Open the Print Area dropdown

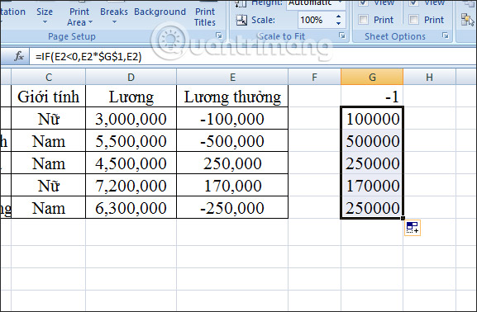pyautogui.click(x=79, y=17)
